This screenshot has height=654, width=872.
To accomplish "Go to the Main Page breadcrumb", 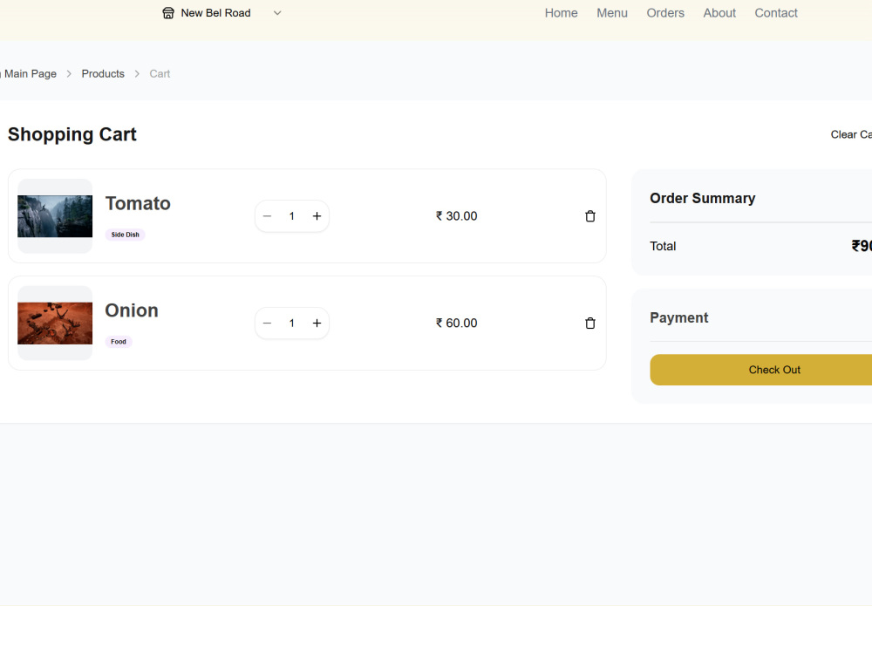I will (x=30, y=73).
